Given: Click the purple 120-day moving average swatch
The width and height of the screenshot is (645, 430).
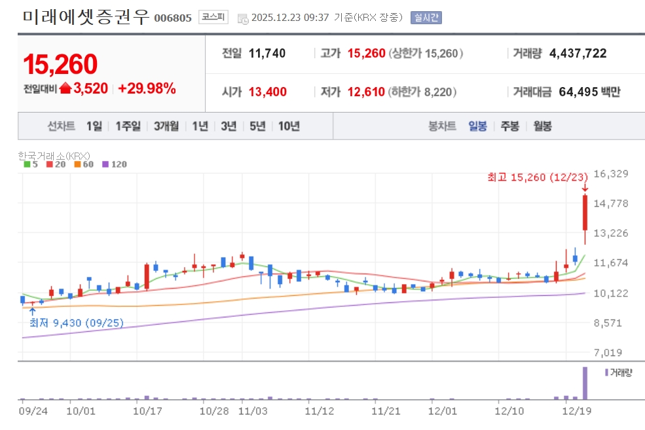Looking at the screenshot, I should point(105,164).
